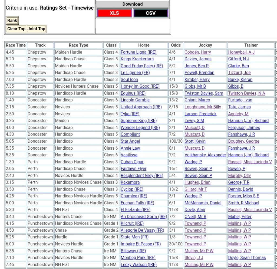Open trainer link Honeyball, A J
The image size is (277, 269).
coord(241,52)
